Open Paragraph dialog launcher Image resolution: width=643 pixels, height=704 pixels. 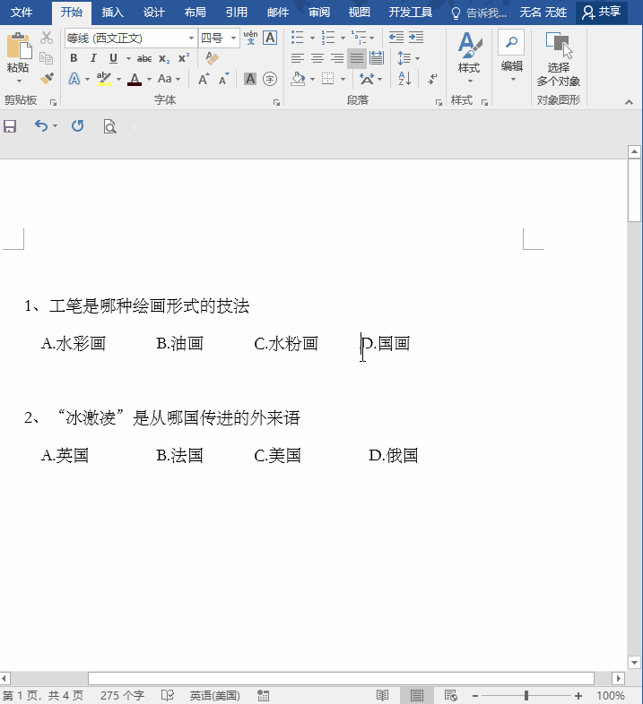point(439,103)
